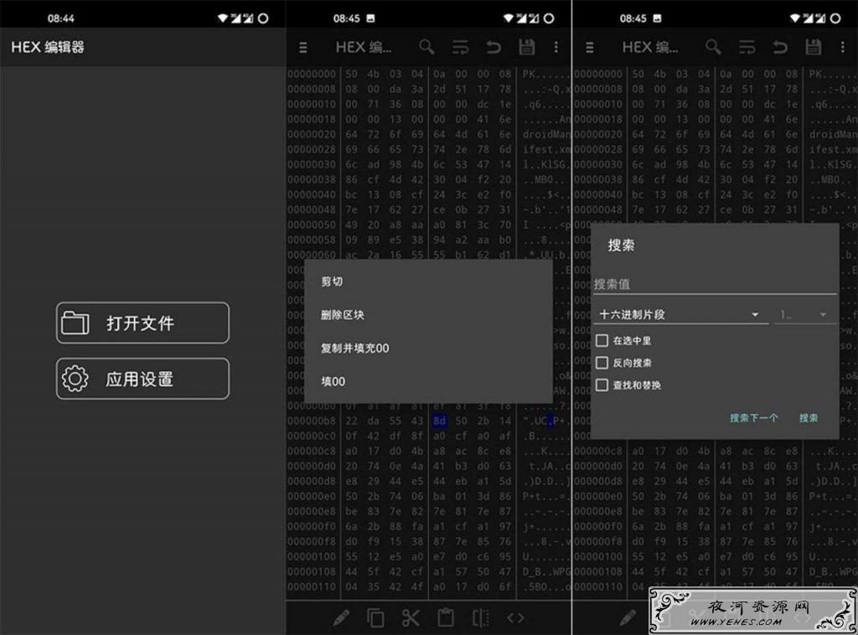Tap the pencil edit icon in middle bottom bar
Viewport: 858px width, 635px height.
tap(342, 618)
